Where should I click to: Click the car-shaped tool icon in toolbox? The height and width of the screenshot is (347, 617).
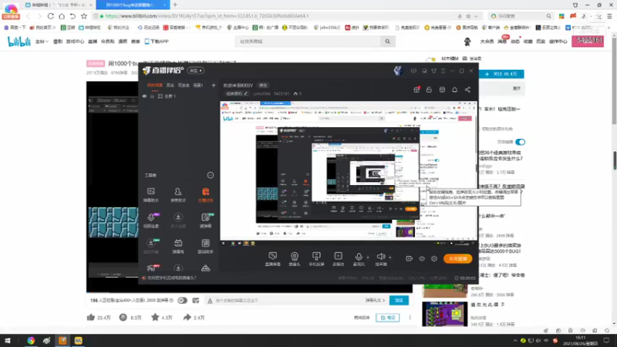(x=205, y=268)
